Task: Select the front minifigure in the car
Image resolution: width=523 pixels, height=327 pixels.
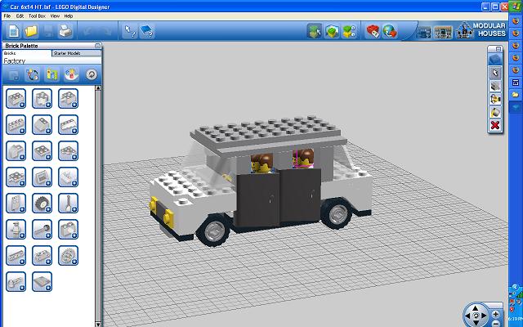Action: pyautogui.click(x=261, y=163)
